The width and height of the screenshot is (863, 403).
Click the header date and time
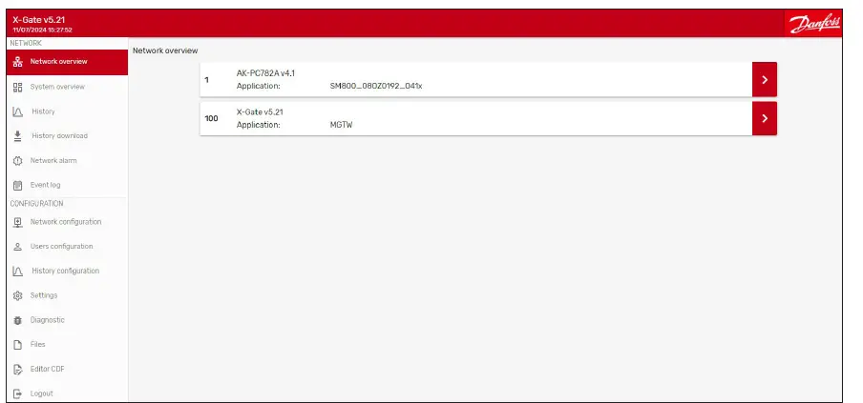click(x=42, y=30)
